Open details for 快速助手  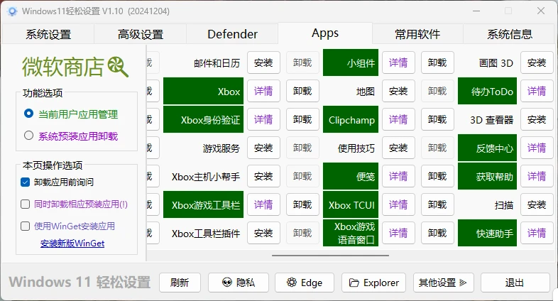(x=537, y=234)
